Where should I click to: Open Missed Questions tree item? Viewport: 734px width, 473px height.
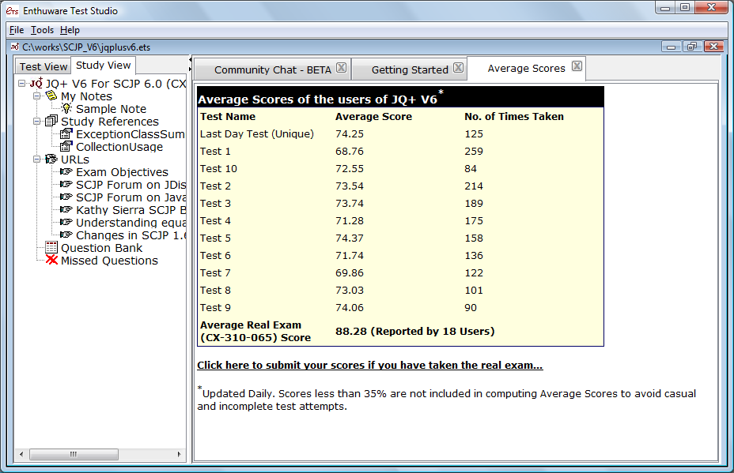(x=109, y=261)
